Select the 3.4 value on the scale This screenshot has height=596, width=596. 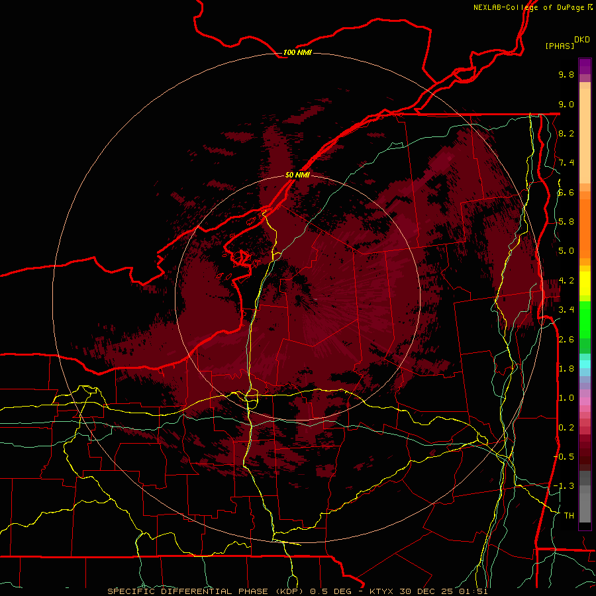pos(566,310)
